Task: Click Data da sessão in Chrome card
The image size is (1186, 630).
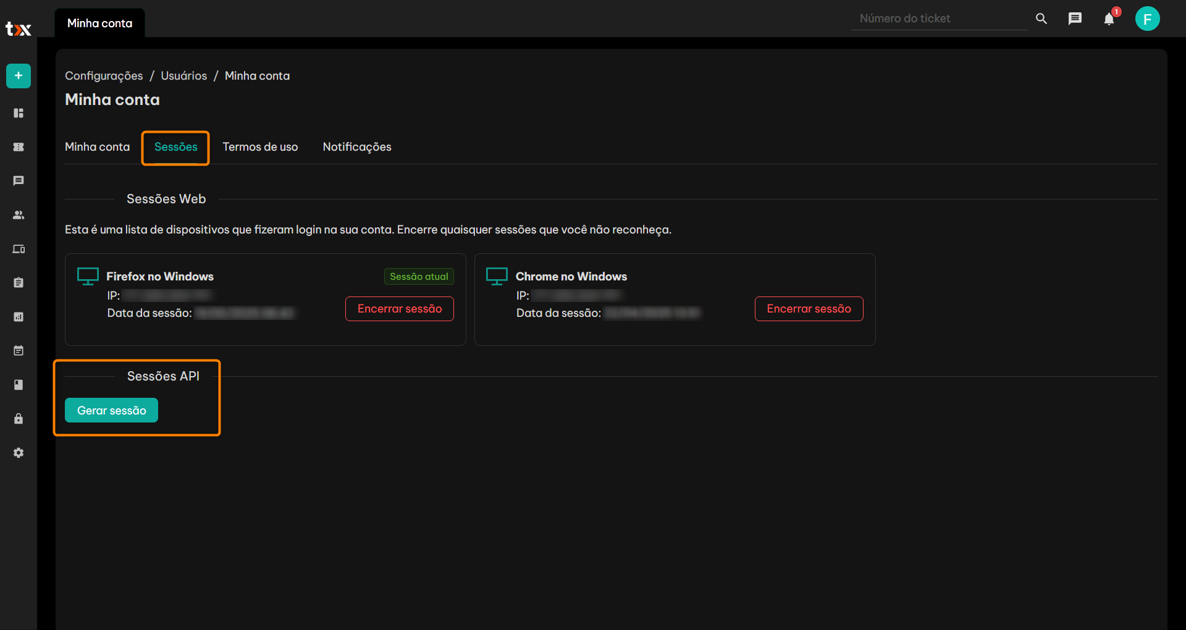Action: (x=558, y=313)
